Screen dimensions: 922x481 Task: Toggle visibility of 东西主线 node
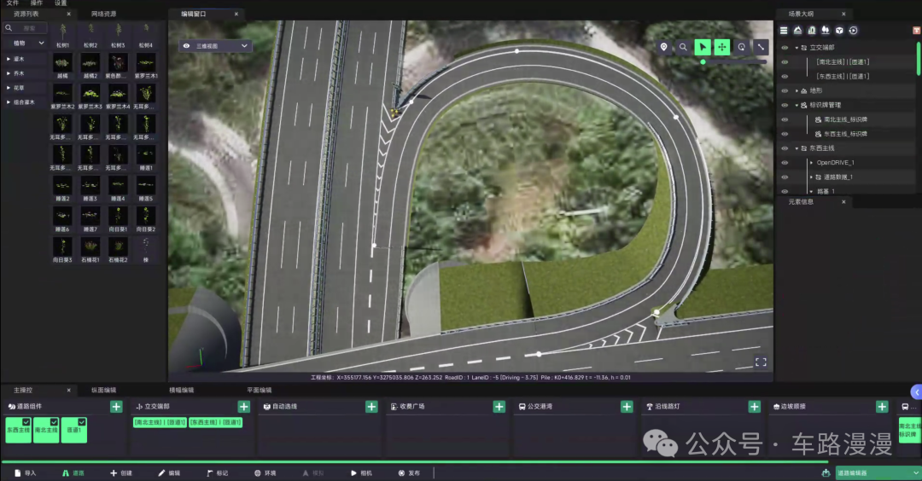pyautogui.click(x=785, y=148)
